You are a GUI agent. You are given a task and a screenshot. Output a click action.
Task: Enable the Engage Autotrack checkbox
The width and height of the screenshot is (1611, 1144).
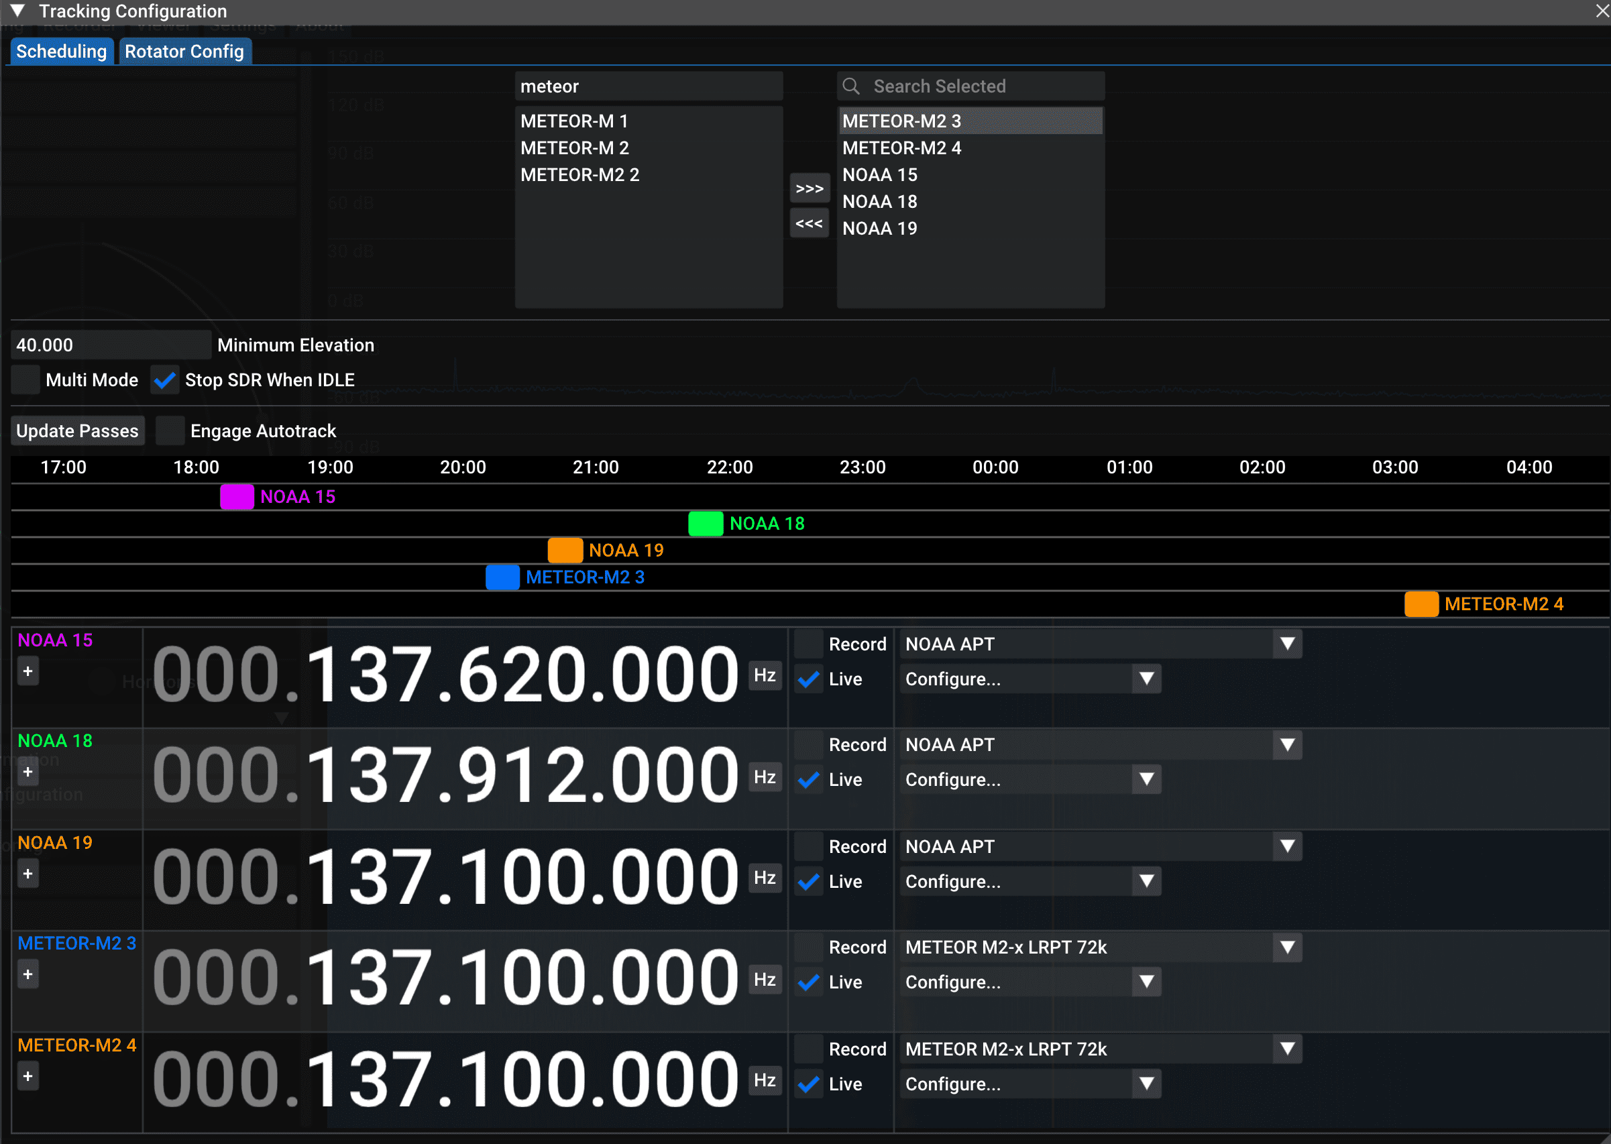[170, 431]
